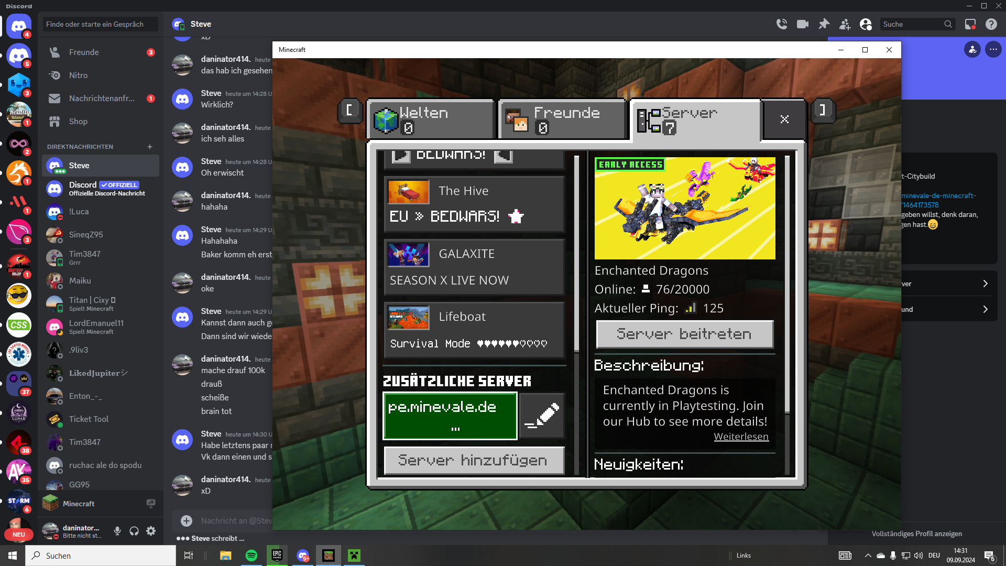Start a video call
Image resolution: width=1006 pixels, height=566 pixels.
pyautogui.click(x=803, y=24)
